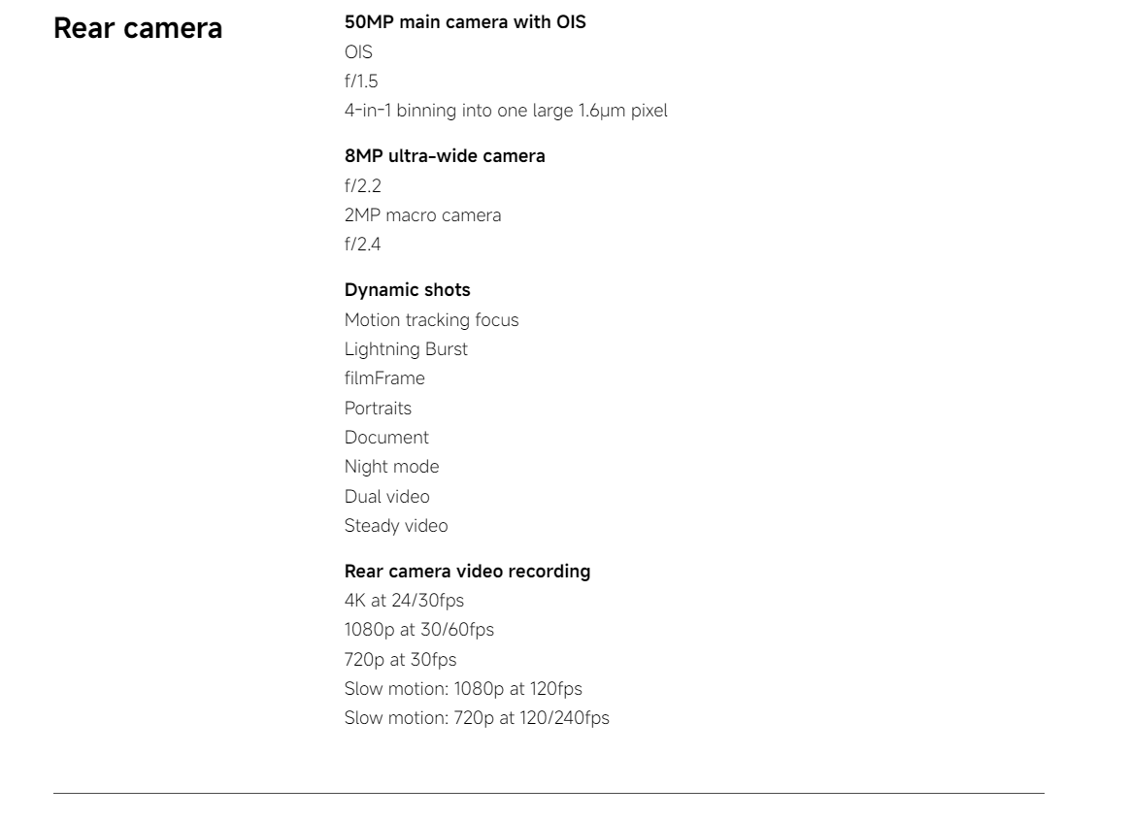The width and height of the screenshot is (1131, 820).
Task: Click the Dual video feature text
Action: pos(386,497)
